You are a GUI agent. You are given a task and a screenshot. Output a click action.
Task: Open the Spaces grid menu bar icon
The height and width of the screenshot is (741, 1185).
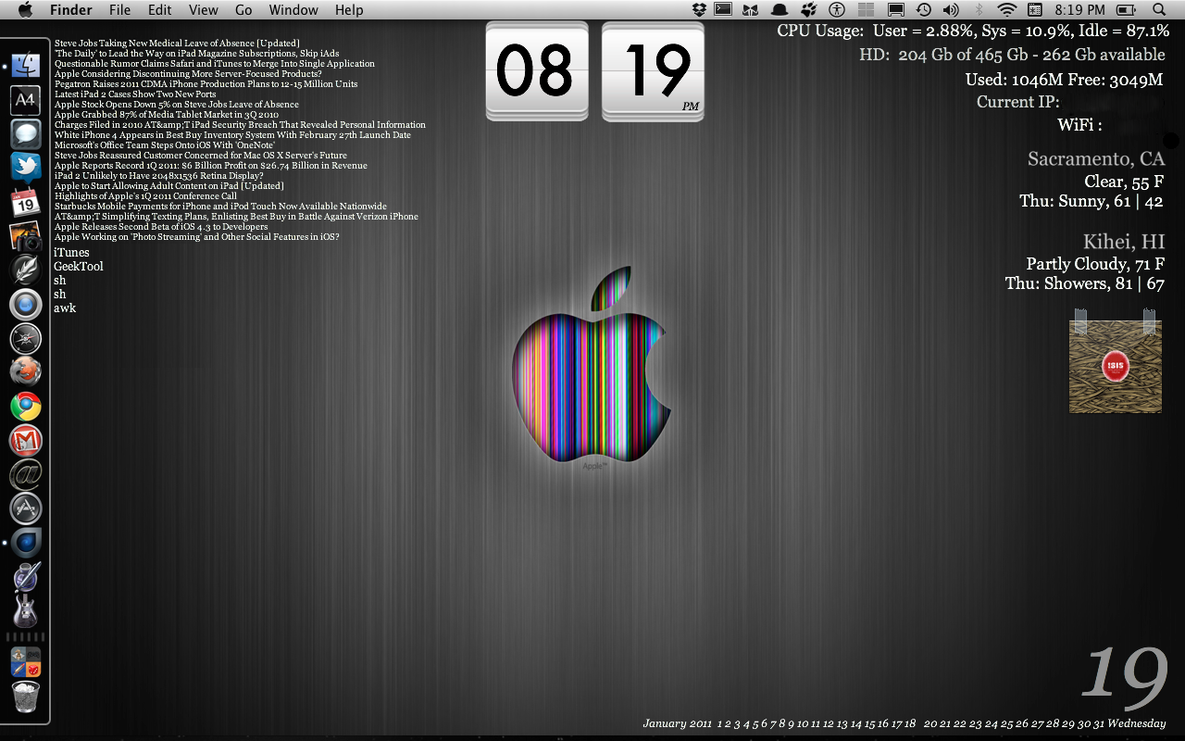866,9
